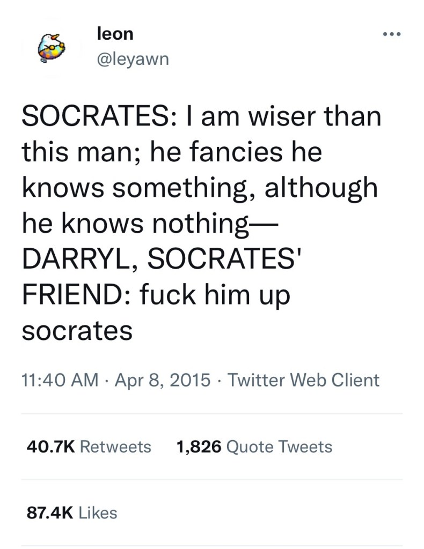
Task: Click the "FRIEND: fuck him up" line
Action: (x=156, y=295)
